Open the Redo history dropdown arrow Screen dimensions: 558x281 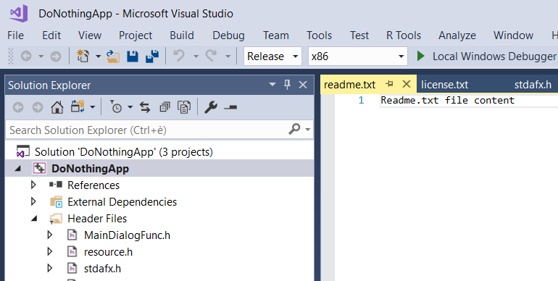(228, 56)
